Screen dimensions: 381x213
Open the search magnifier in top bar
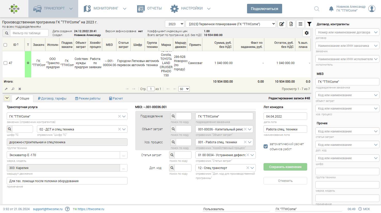click(317, 9)
